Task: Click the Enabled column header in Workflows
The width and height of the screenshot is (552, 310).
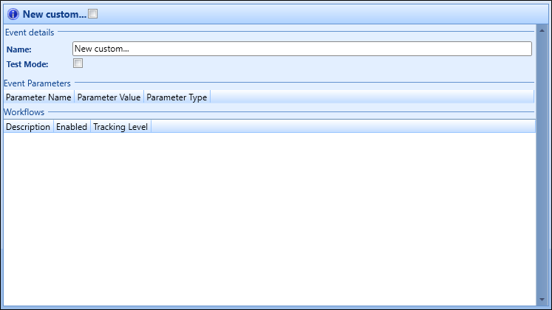Action: [x=72, y=127]
